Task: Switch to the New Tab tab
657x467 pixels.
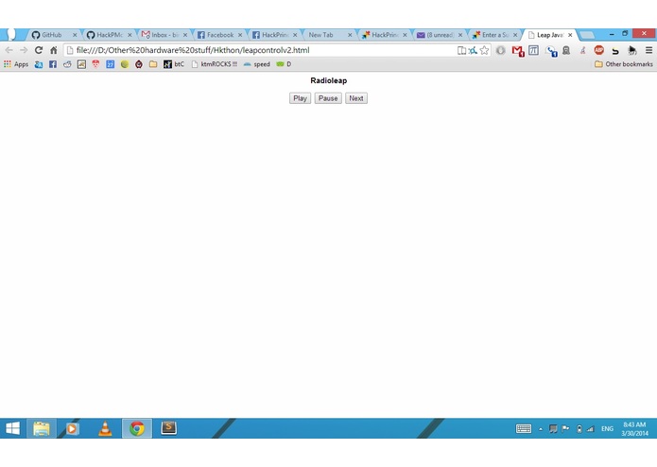Action: 328,35
